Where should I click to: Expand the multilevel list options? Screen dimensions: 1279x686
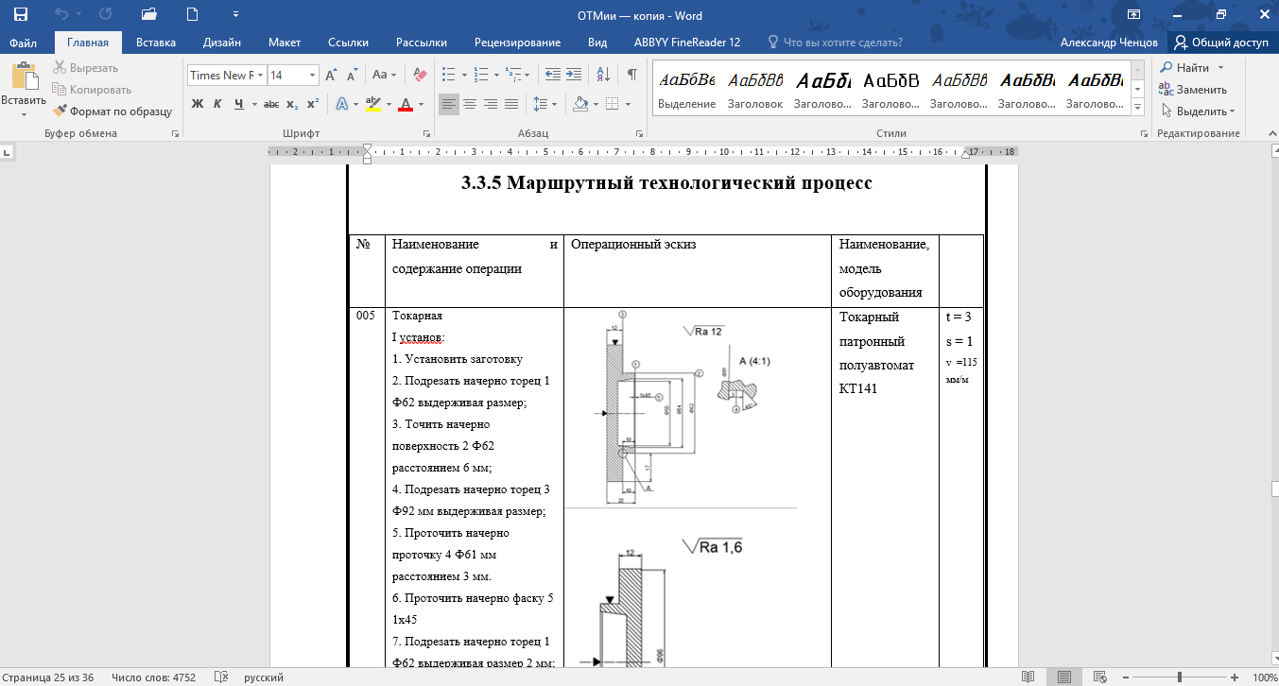point(529,75)
